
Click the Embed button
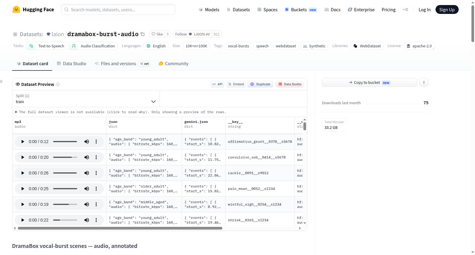point(236,84)
